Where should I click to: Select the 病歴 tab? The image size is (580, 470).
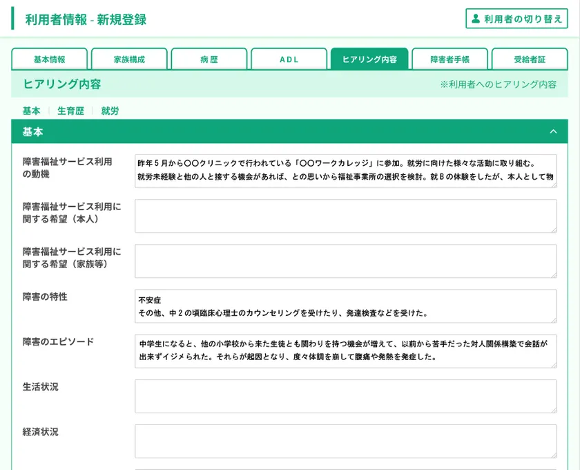(x=209, y=59)
